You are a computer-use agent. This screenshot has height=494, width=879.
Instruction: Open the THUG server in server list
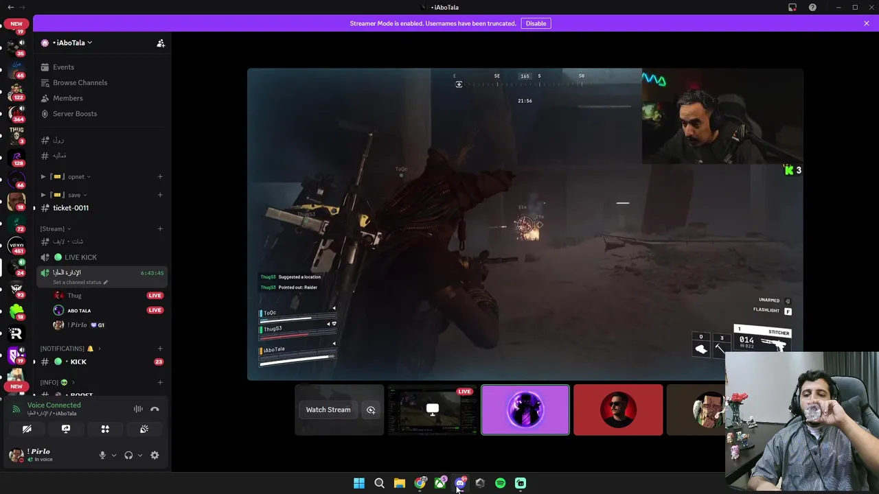[16, 134]
